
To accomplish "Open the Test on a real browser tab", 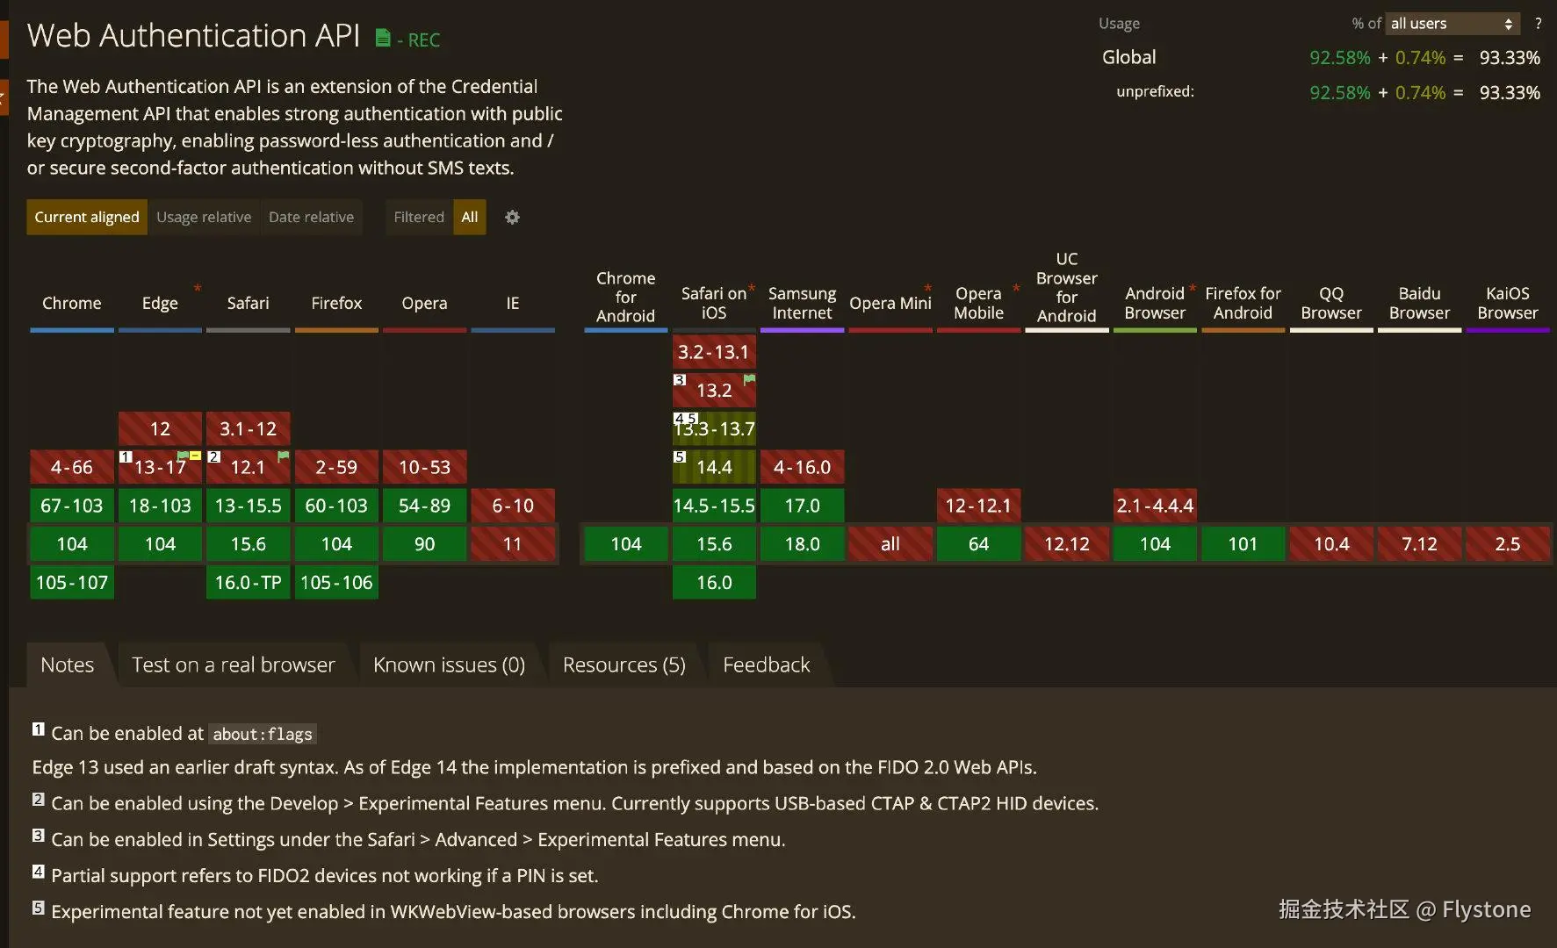I will [234, 664].
